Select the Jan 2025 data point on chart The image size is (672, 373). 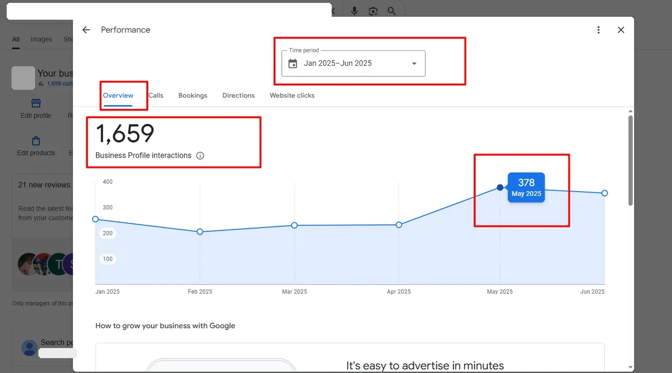pos(95,219)
